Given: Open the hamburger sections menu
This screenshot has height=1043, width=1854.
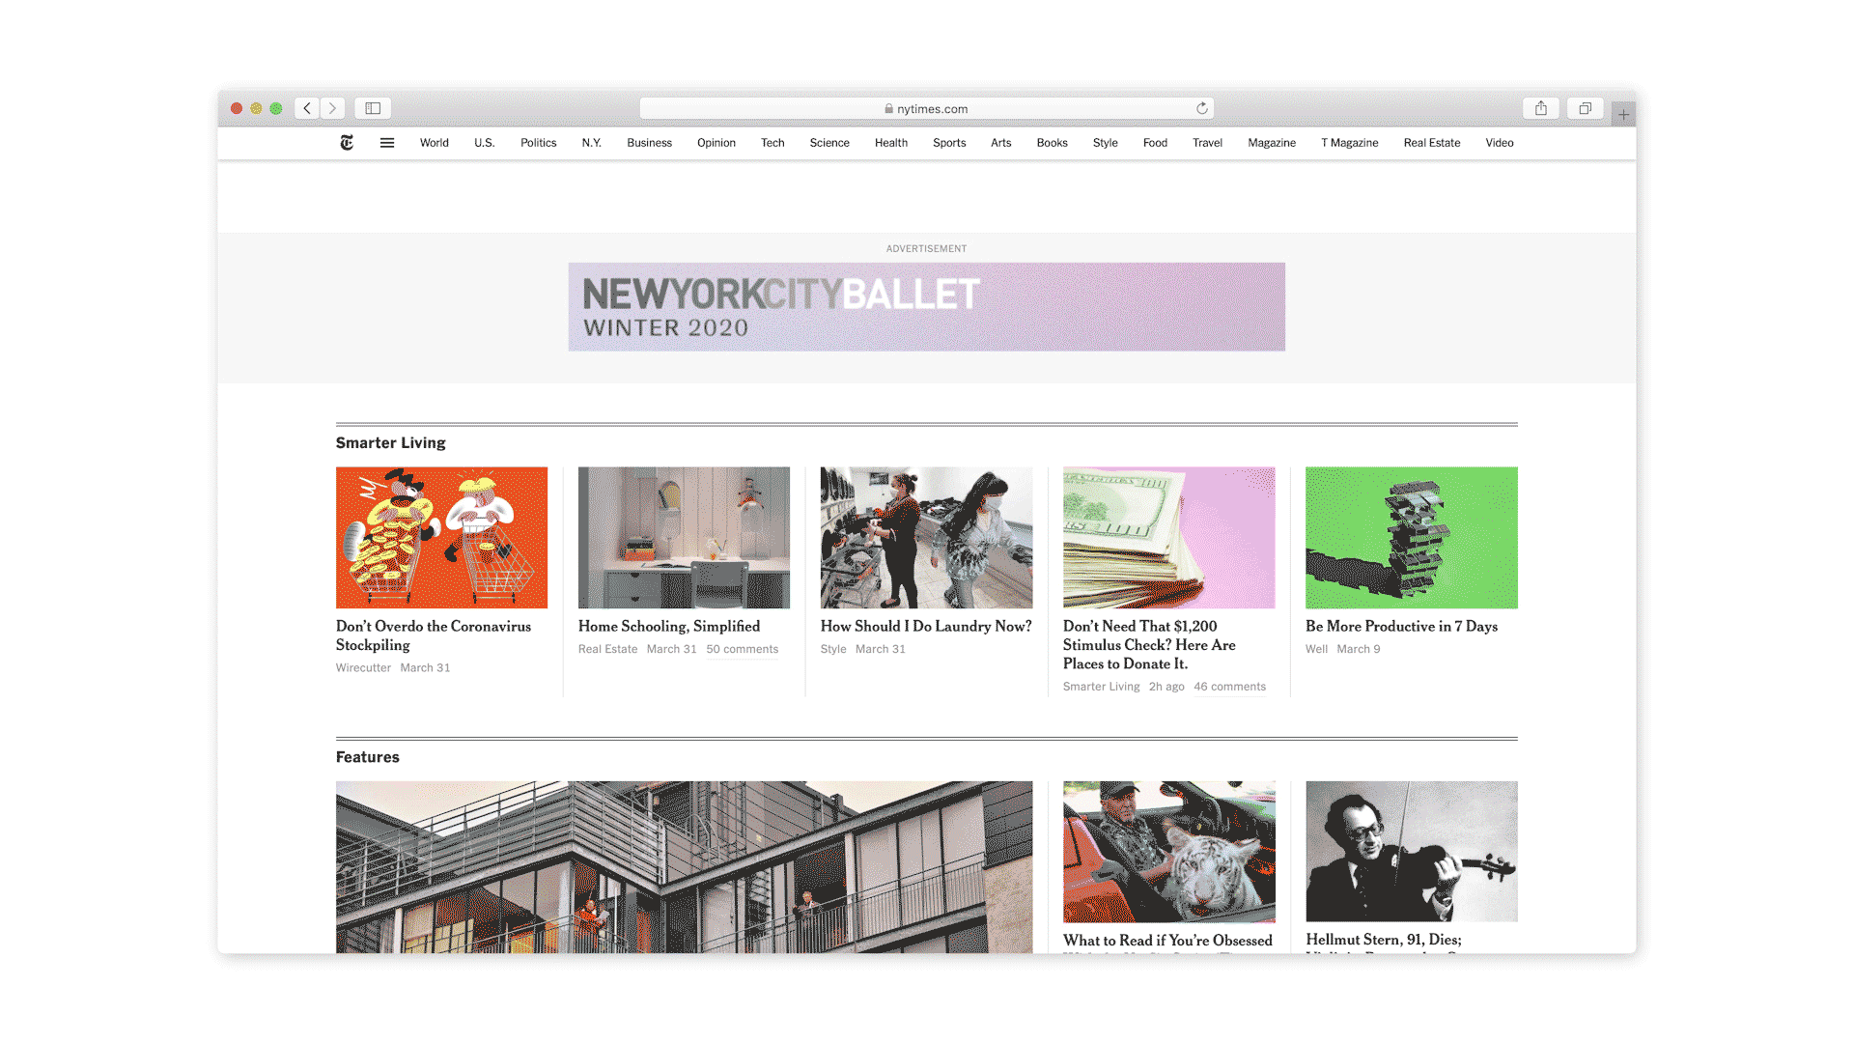Looking at the screenshot, I should tap(387, 143).
